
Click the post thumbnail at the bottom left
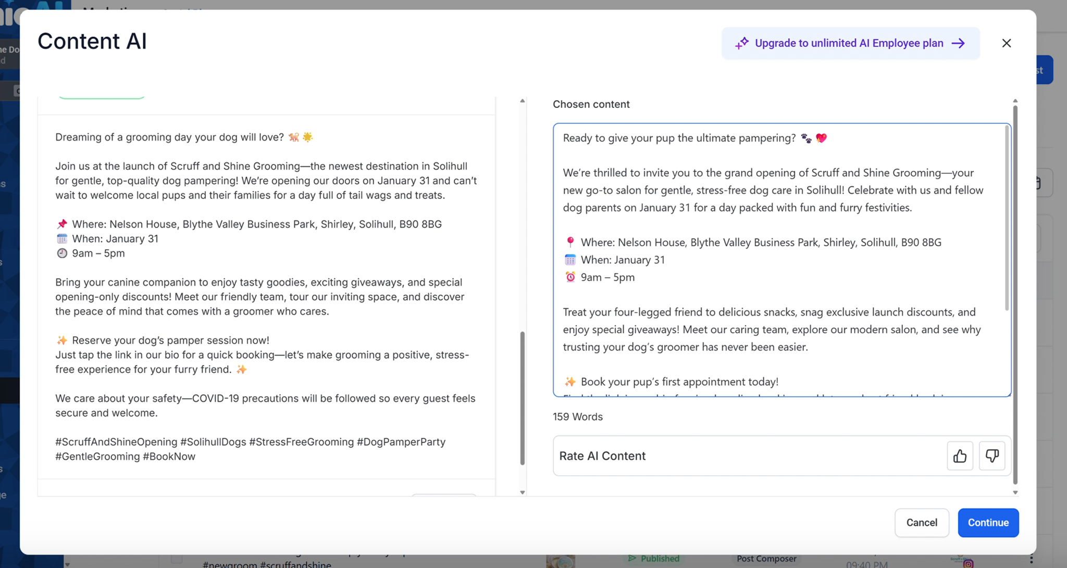pos(561,562)
